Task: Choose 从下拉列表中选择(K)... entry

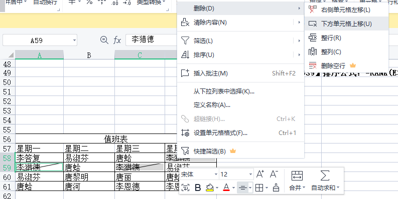Action: coord(240,91)
